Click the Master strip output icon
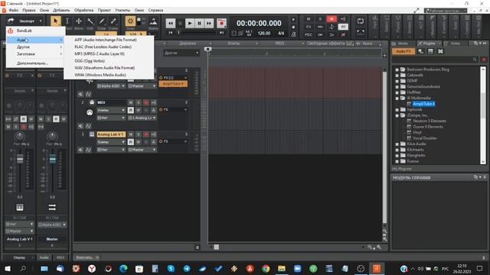490x275 pixels. click(52, 207)
